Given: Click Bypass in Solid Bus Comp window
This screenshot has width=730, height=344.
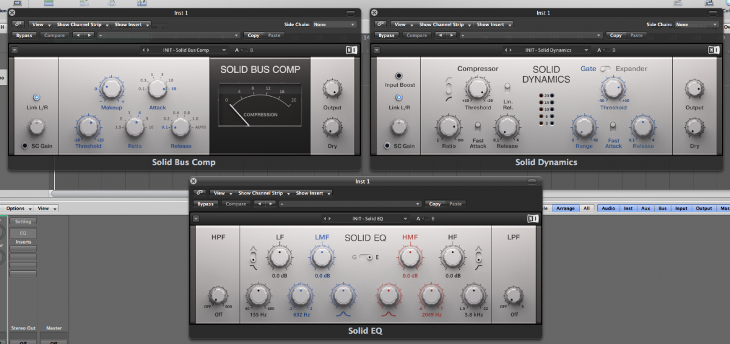Looking at the screenshot, I should point(26,35).
